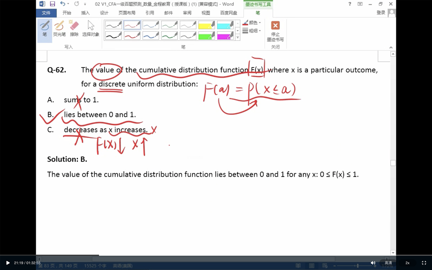The height and width of the screenshot is (270, 432).
Task: Pick the thin blue pen style
Action: click(x=151, y=25)
